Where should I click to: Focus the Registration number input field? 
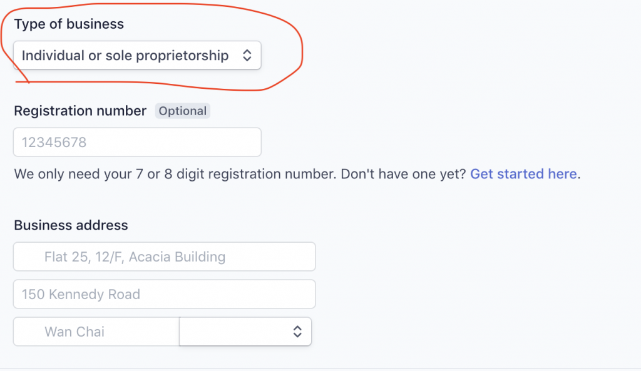[136, 143]
